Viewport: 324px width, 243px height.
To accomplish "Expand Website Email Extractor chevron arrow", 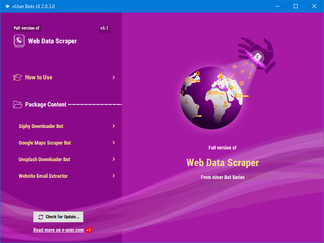I will point(114,176).
